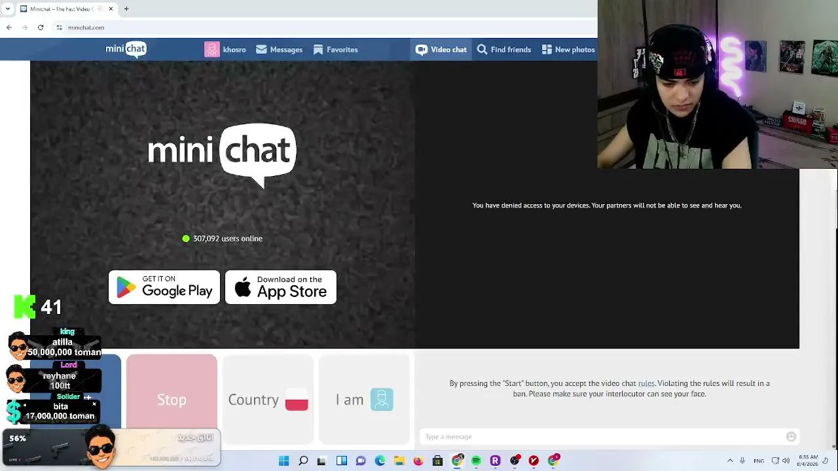Click the forward navigation arrow

(x=25, y=27)
